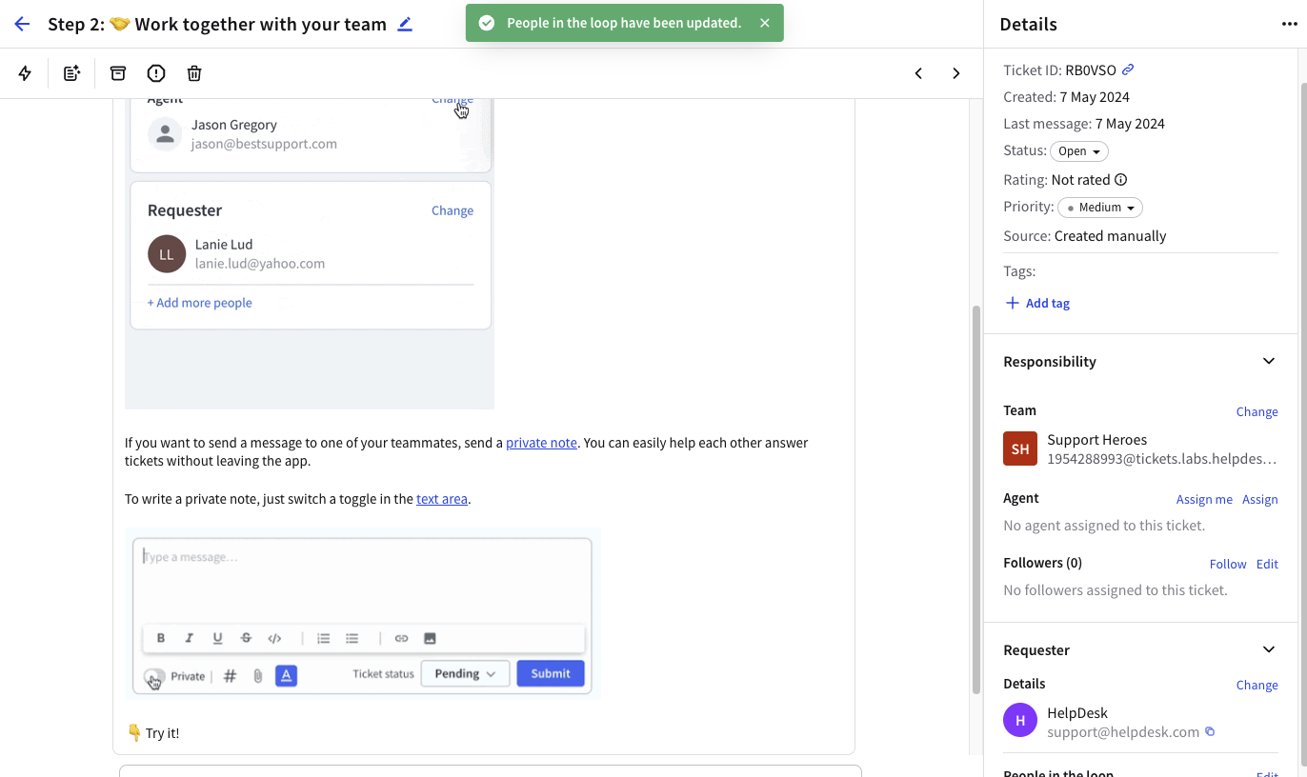Click the ticket title text

pos(217,25)
